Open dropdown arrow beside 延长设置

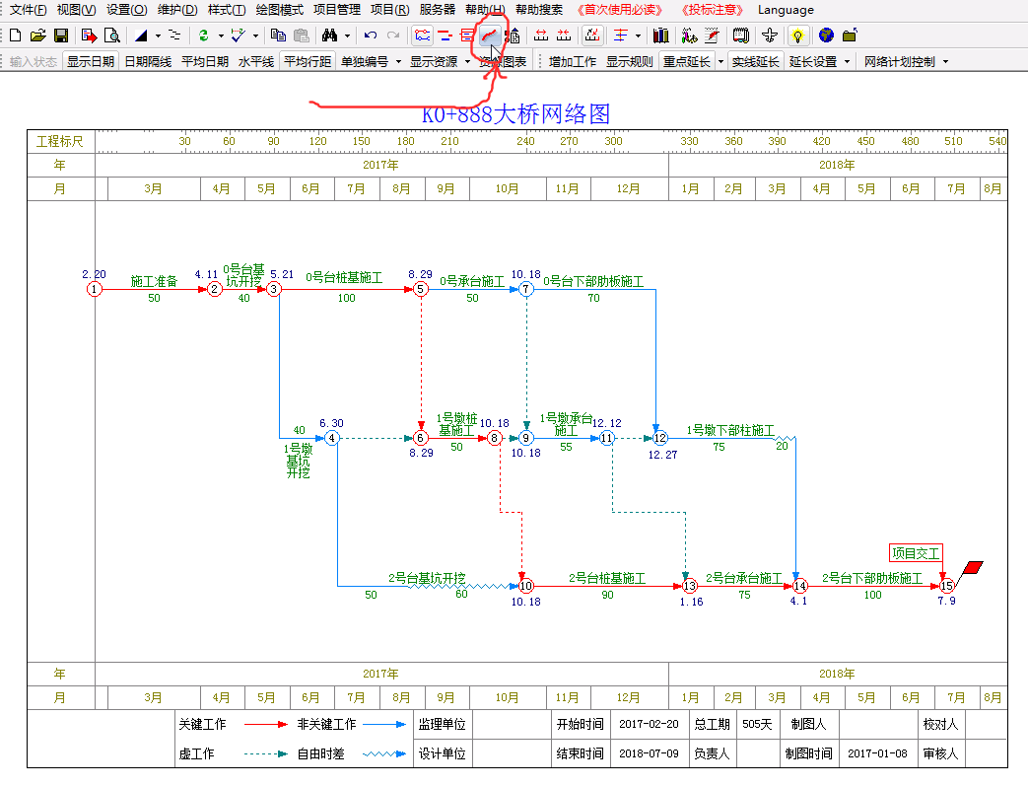point(847,62)
